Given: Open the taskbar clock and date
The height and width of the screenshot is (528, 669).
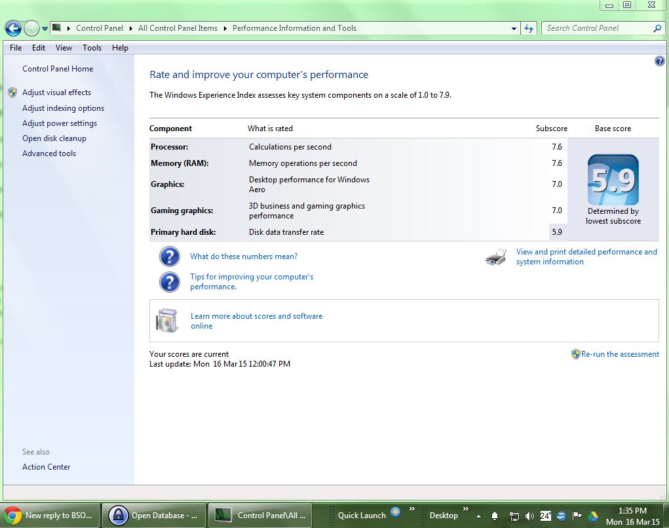Looking at the screenshot, I should tap(633, 516).
